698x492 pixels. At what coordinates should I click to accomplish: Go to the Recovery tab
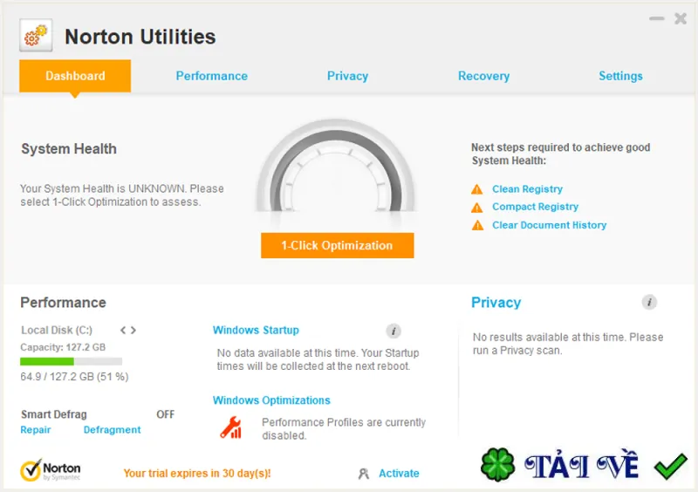(x=484, y=76)
